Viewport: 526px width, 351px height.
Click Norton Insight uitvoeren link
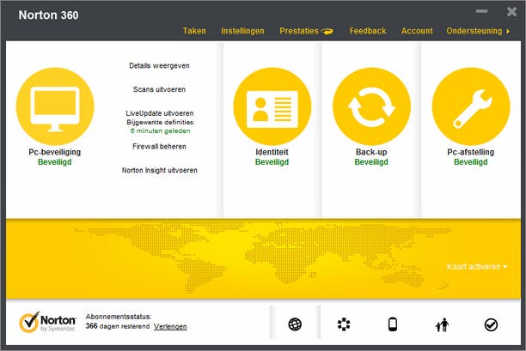click(160, 170)
